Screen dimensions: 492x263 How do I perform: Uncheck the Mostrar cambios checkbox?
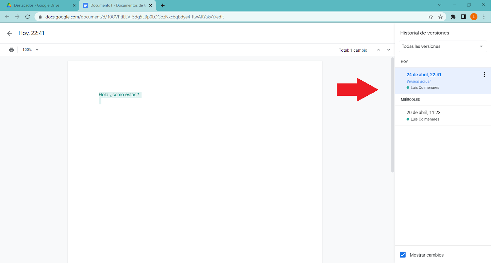(x=403, y=255)
